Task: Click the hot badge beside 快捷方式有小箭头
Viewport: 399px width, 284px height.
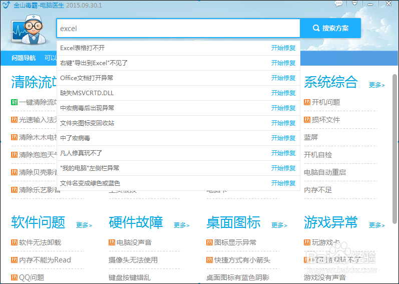Action: click(209, 260)
